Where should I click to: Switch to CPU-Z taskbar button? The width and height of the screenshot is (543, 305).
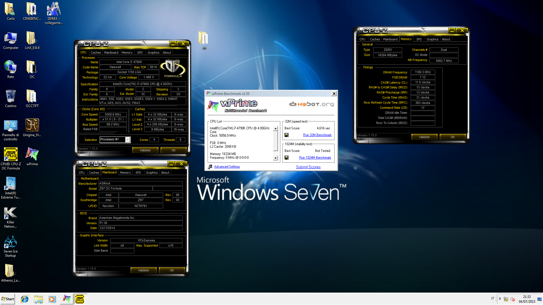pyautogui.click(x=80, y=299)
